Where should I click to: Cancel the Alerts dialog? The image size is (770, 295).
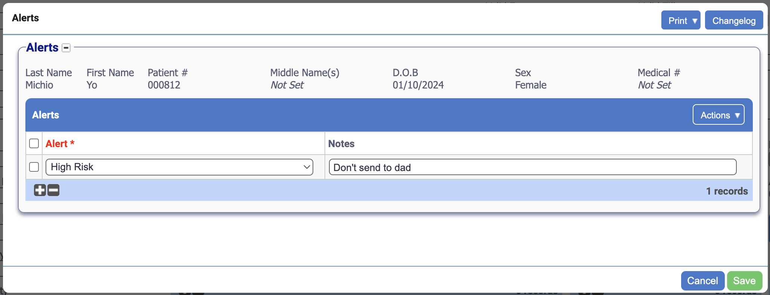pos(702,281)
